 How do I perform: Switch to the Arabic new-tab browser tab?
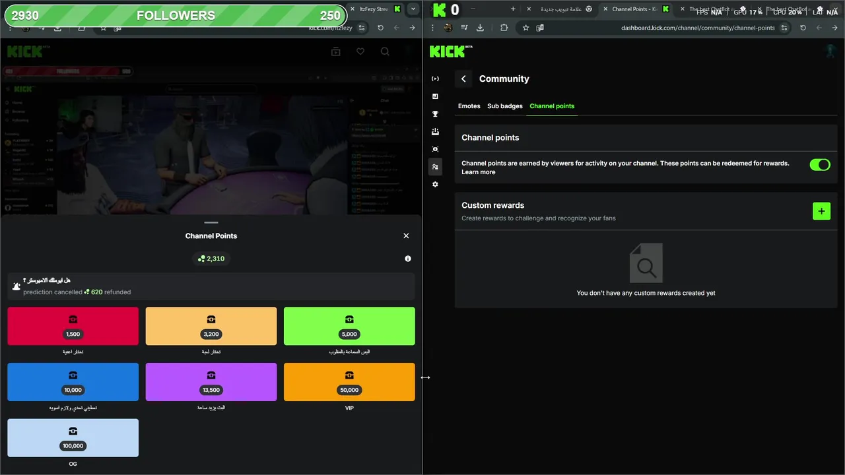559,9
